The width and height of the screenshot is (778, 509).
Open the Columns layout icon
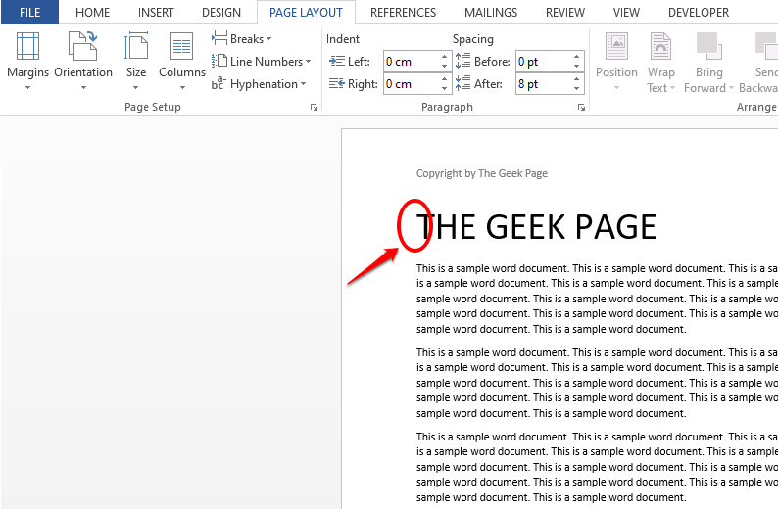pyautogui.click(x=181, y=46)
